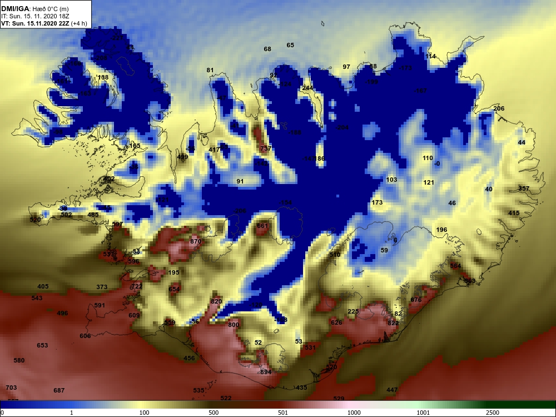
Task: Select the map value 40
Action: point(489,189)
